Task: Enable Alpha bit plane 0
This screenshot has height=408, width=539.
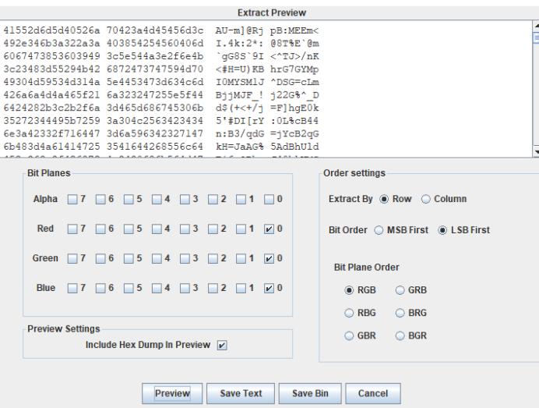Action: pyautogui.click(x=269, y=200)
